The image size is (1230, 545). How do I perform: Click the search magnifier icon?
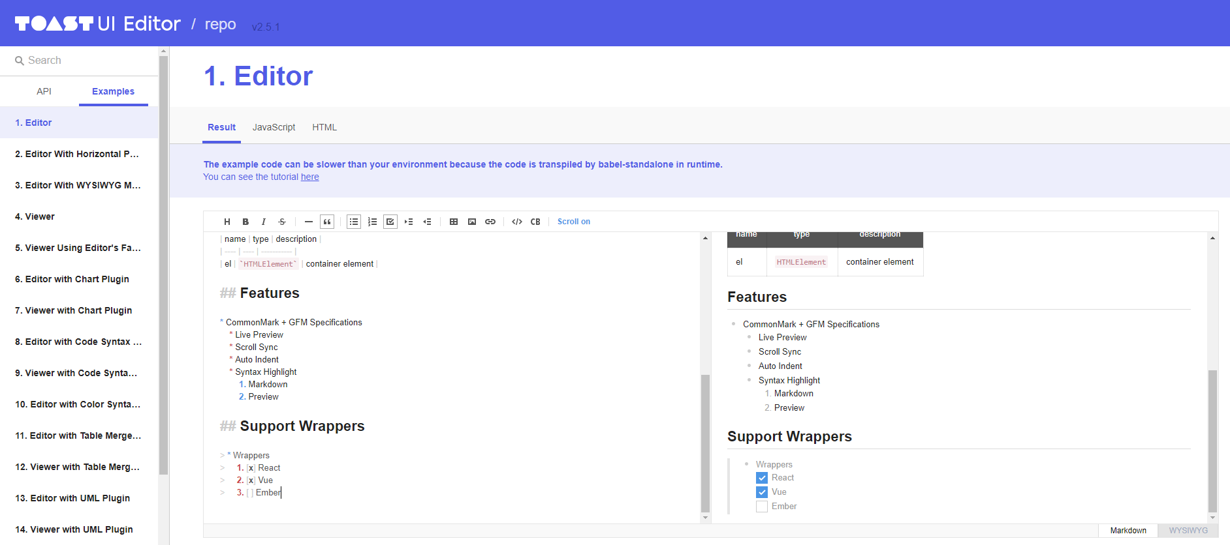20,61
